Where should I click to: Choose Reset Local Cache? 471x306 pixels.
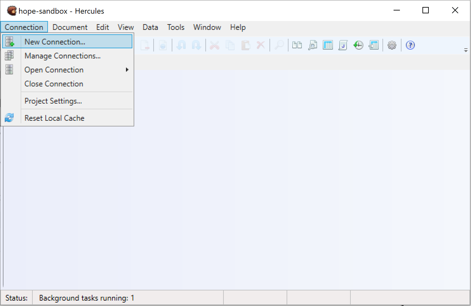[67, 118]
